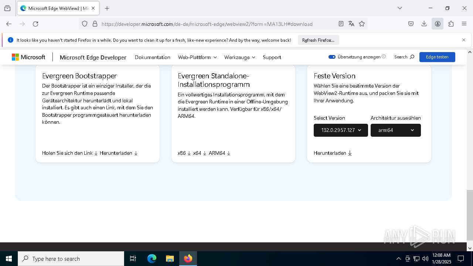Open Firefox account menu

pos(438,24)
